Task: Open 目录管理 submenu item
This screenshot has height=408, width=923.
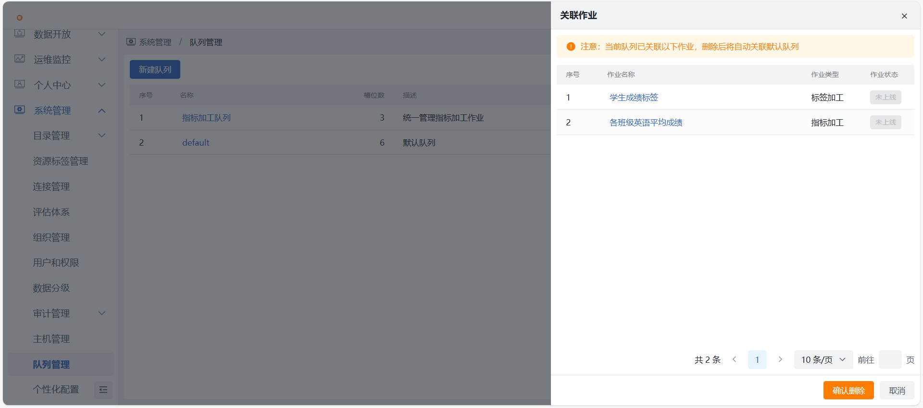Action: pos(51,136)
